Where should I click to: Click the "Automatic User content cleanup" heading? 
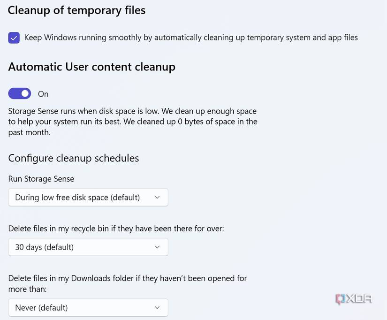(x=91, y=67)
